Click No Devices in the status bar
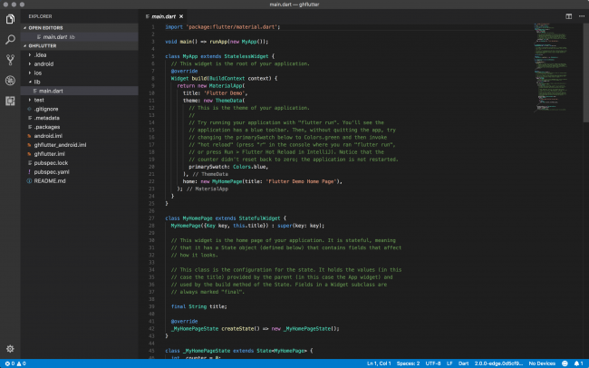This screenshot has height=368, width=589. pyautogui.click(x=542, y=363)
